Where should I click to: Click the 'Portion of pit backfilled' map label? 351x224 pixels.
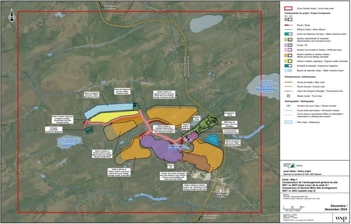point(173,177)
